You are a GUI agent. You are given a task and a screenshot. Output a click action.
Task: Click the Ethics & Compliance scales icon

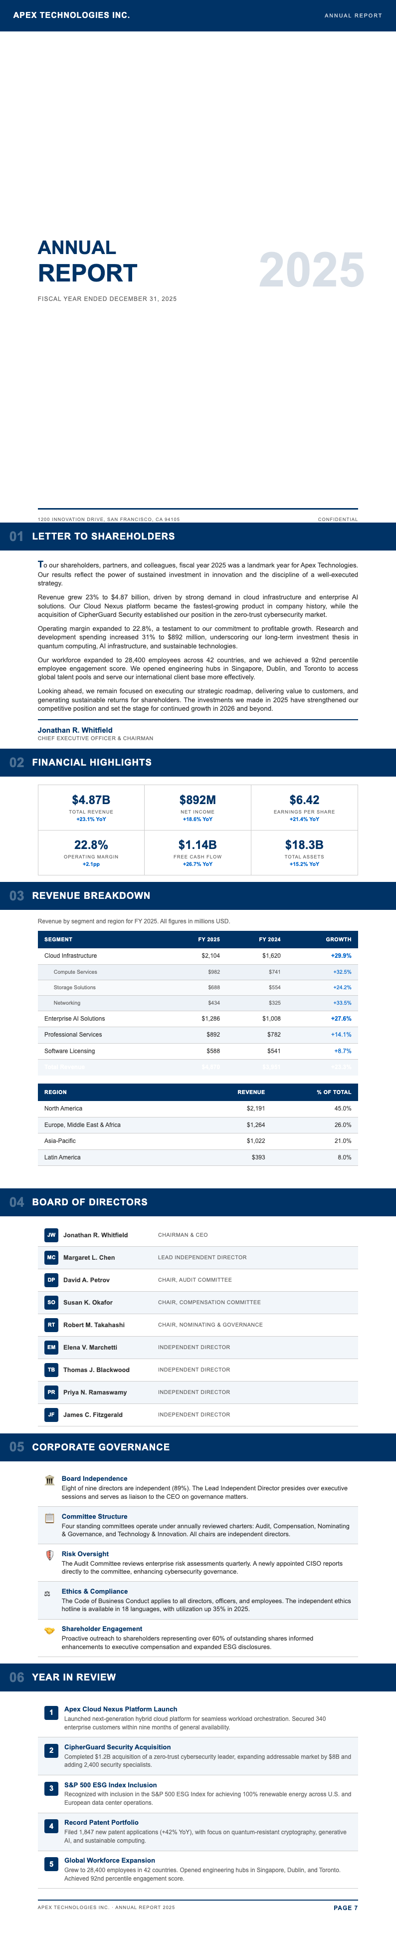(47, 1593)
